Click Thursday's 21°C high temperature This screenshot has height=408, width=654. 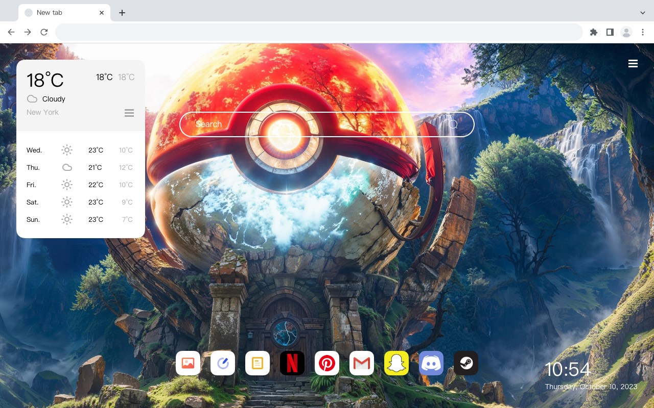coord(95,167)
